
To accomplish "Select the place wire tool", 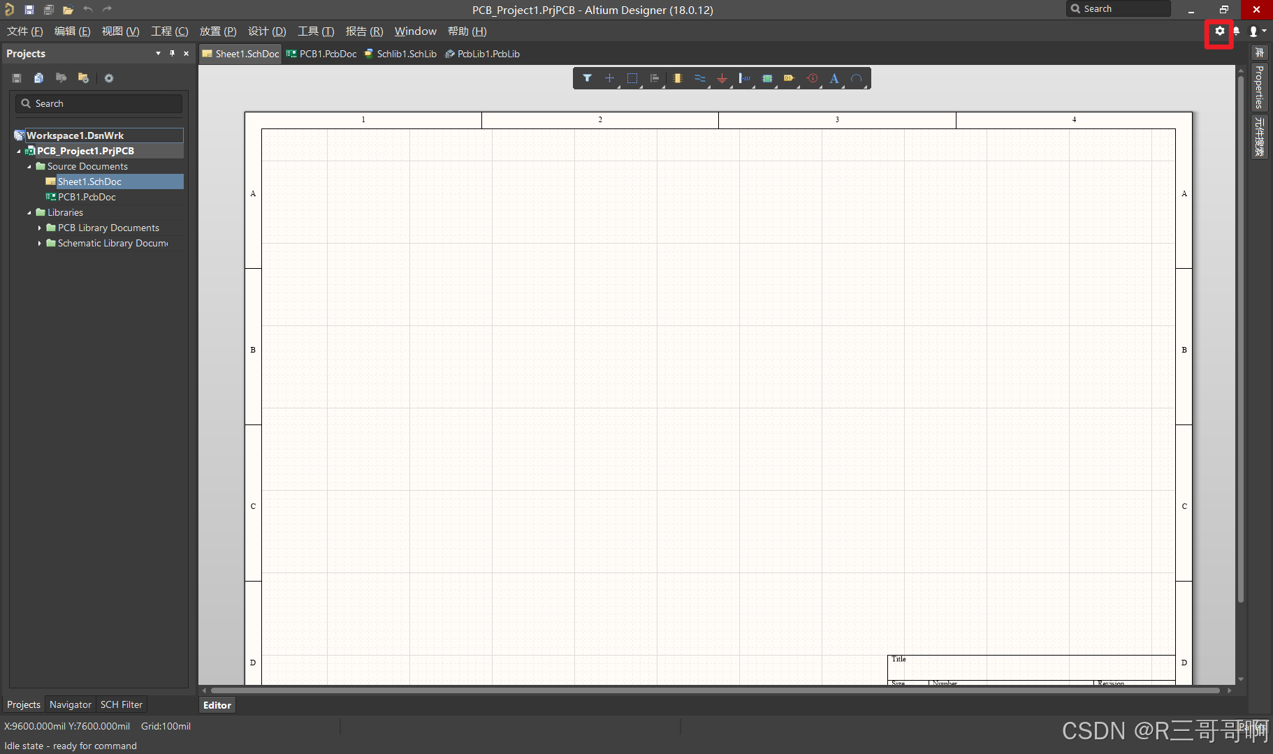I will [700, 78].
